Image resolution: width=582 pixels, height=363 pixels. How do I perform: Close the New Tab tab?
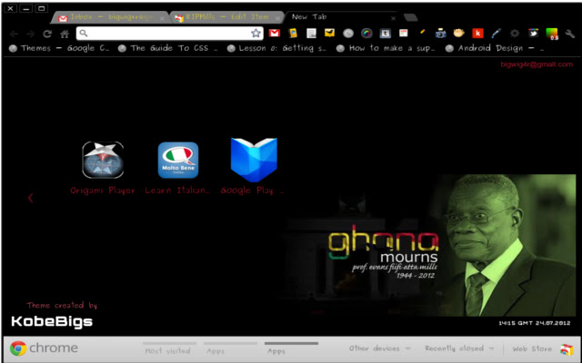coord(394,18)
